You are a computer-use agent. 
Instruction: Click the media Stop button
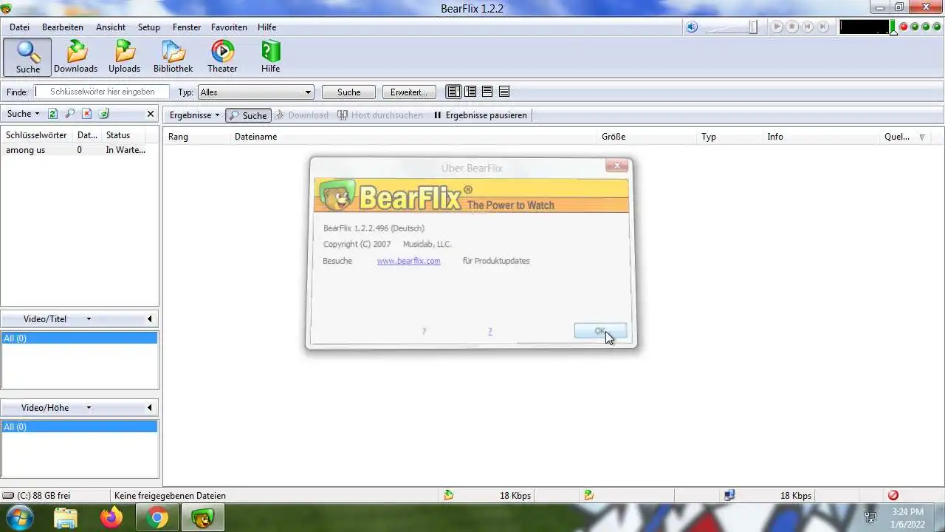pyautogui.click(x=792, y=27)
